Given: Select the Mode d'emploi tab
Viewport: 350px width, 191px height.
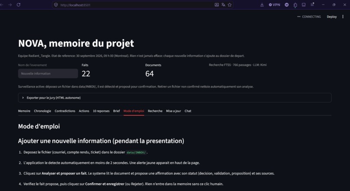Looking at the screenshot, I should pyautogui.click(x=134, y=111).
